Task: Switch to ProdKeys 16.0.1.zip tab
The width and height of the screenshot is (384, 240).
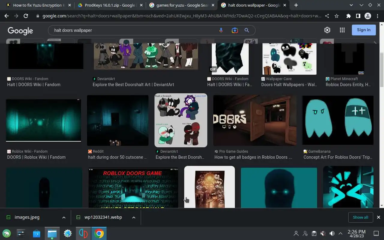Action: 110,5
